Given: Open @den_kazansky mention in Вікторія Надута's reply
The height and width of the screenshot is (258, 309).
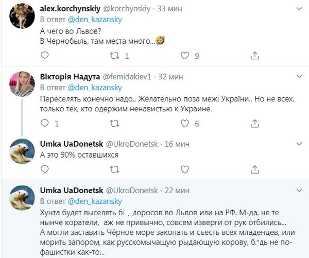Looking at the screenshot, I should (93, 87).
